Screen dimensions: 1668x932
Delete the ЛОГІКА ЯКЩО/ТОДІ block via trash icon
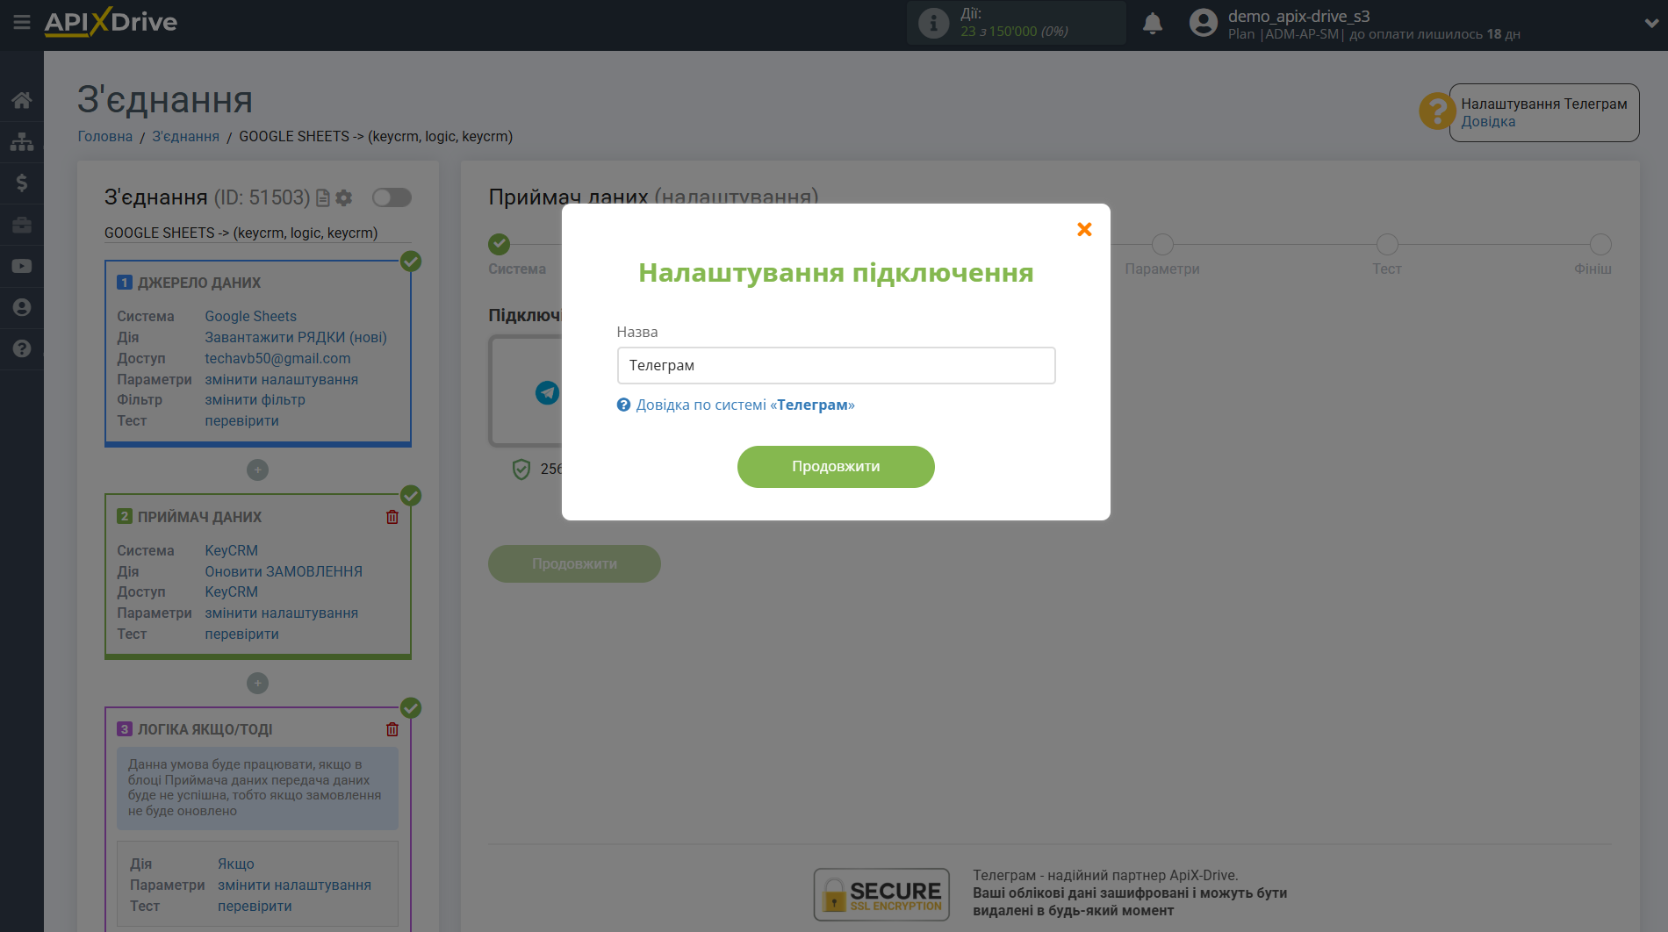(392, 729)
